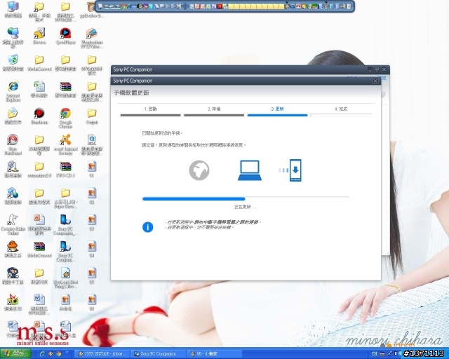Click the laptop computer icon in updater

pos(250,170)
